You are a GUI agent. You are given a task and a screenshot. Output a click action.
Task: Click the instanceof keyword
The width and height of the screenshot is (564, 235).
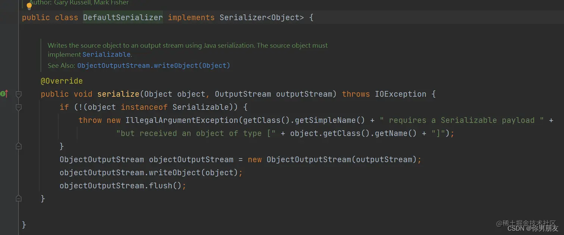point(144,107)
